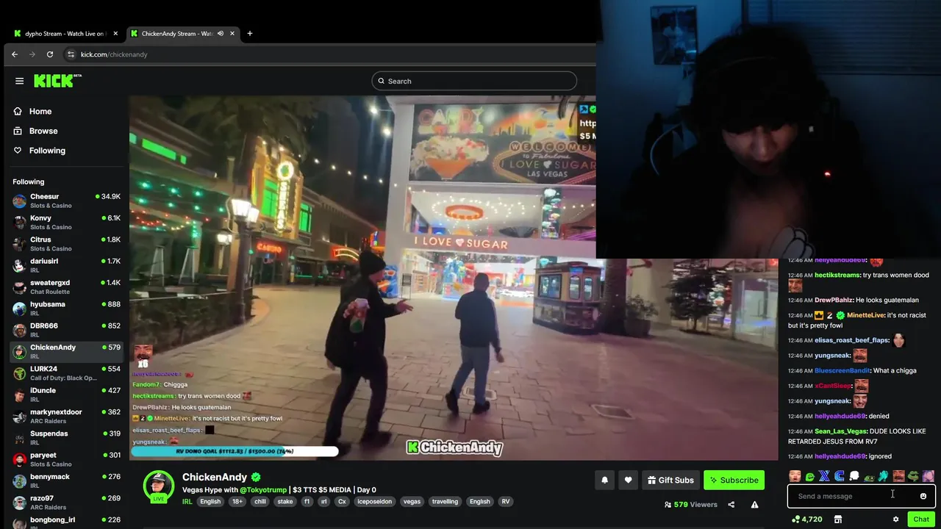This screenshot has width=941, height=529.
Task: Click the Kick logo in header
Action: [57, 81]
